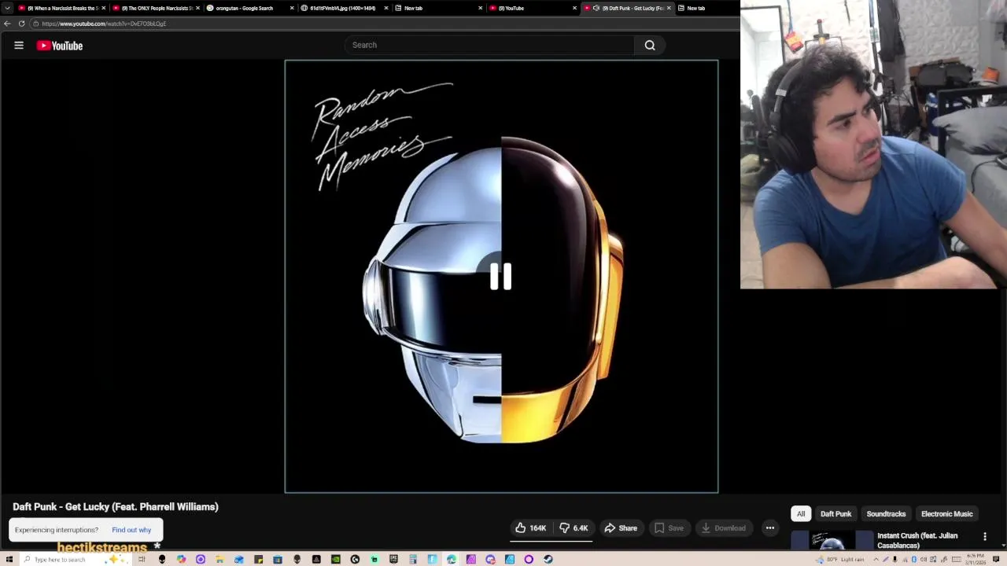This screenshot has height=566, width=1007.
Task: Select the Electronic Music filter chip
Action: point(946,514)
